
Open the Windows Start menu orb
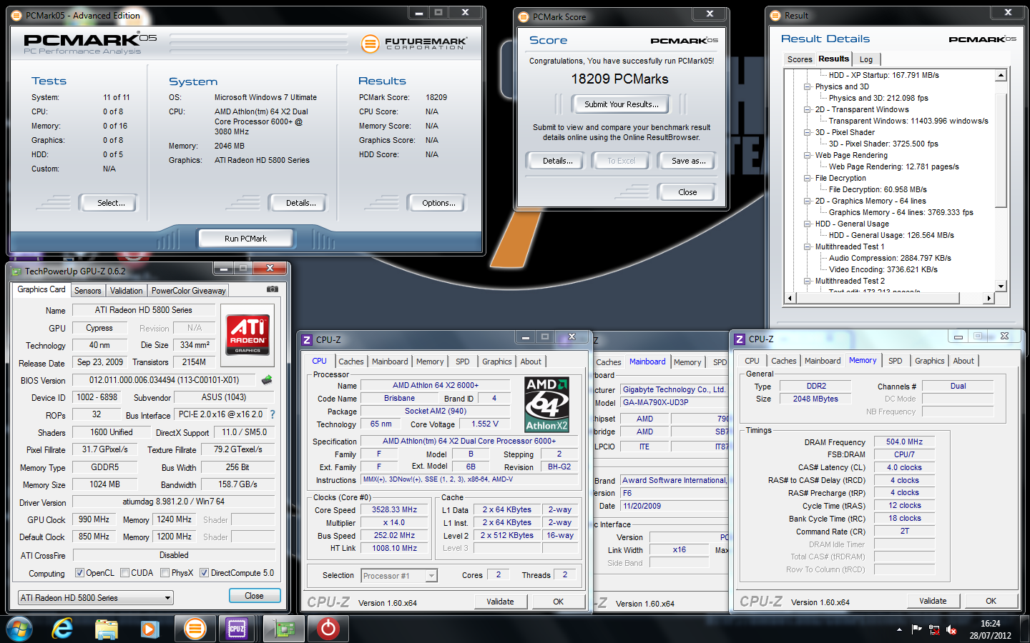pos(19,629)
